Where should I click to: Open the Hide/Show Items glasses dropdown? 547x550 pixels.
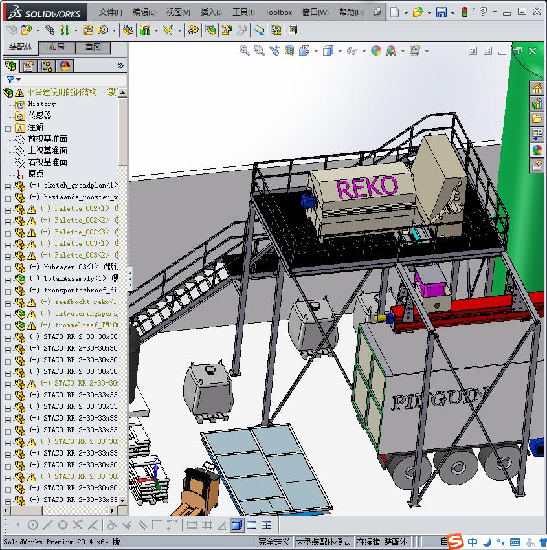(364, 51)
